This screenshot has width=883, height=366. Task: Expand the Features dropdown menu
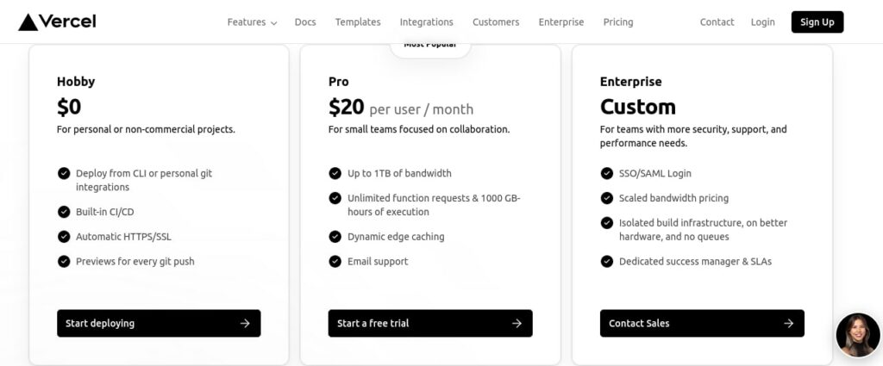pos(252,22)
